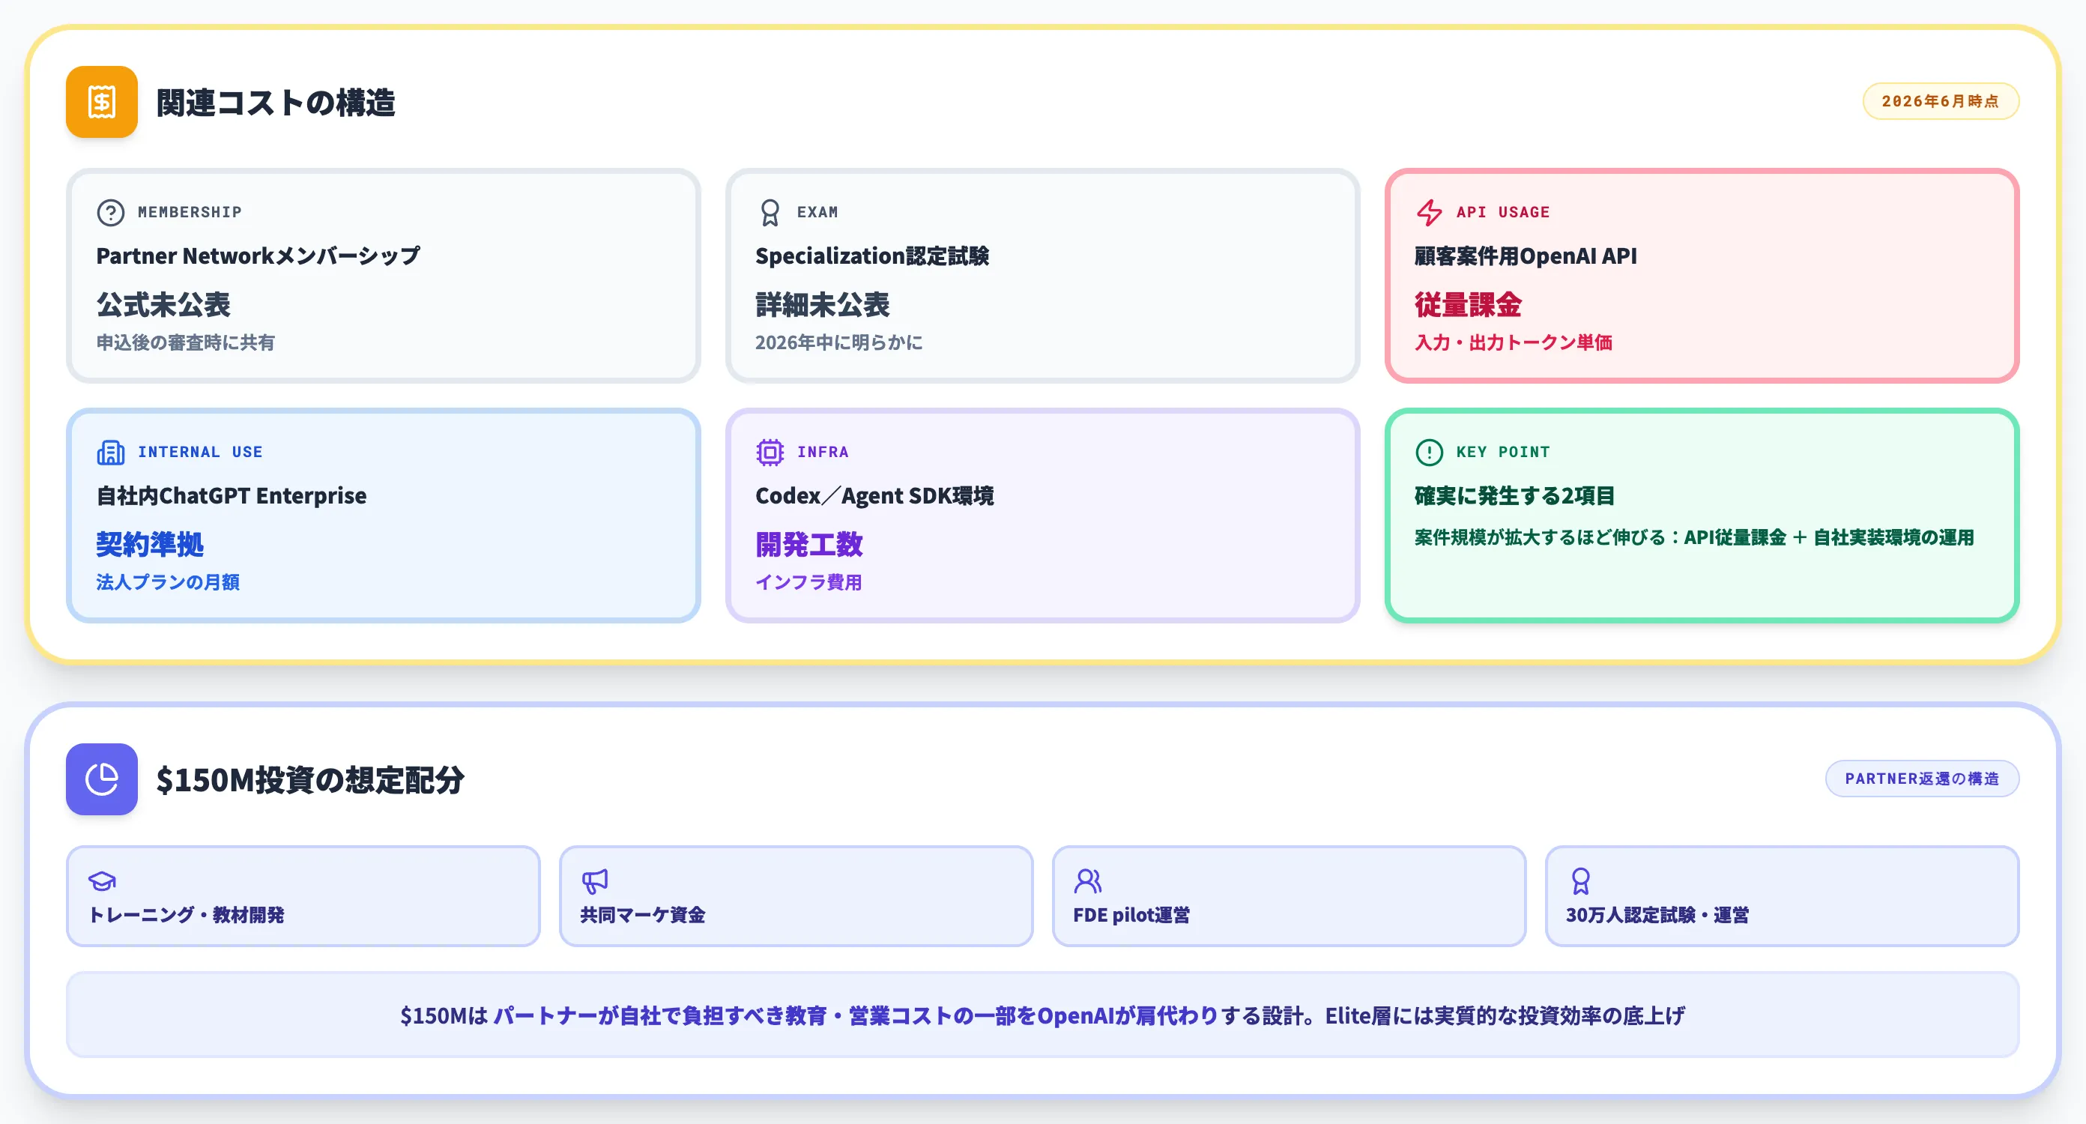Click the 詳細未公表 value text
2086x1124 pixels.
pos(823,305)
